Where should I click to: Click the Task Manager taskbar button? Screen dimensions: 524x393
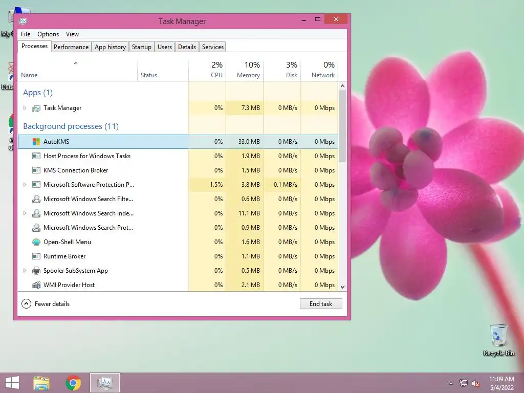point(104,383)
